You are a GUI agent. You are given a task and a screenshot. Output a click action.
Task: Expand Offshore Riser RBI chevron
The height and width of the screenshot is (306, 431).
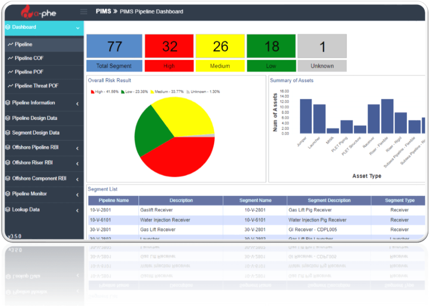click(x=78, y=164)
